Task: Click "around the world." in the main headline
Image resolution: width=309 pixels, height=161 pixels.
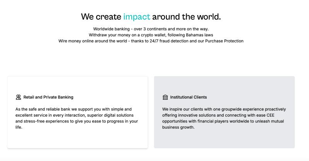Action: [187, 17]
